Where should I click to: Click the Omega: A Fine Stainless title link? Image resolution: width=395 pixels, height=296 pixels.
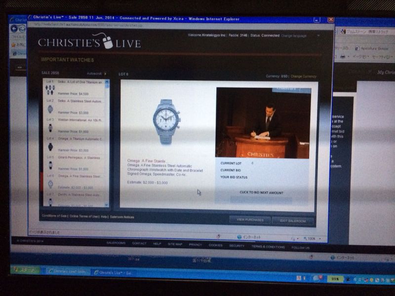[146, 161]
